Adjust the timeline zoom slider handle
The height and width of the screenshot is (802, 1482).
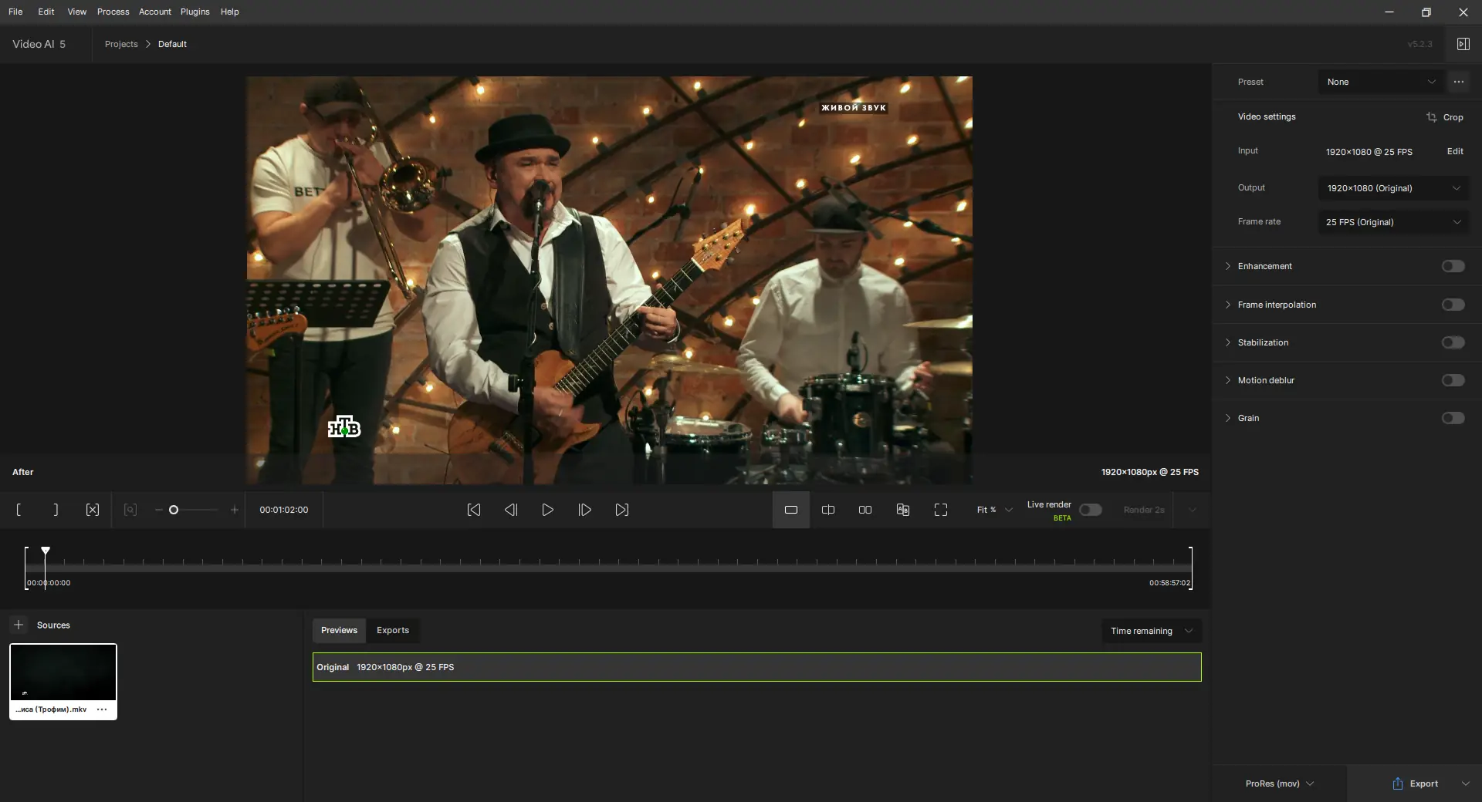[174, 510]
